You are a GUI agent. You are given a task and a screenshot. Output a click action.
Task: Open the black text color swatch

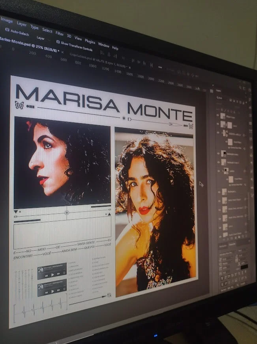coord(244,267)
